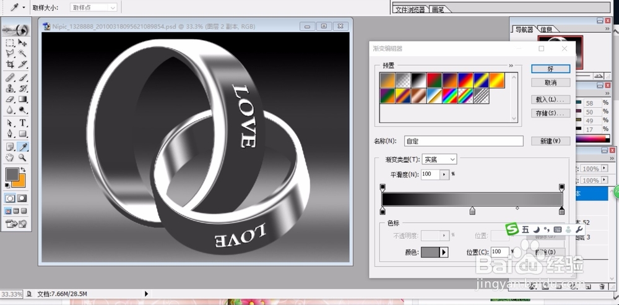Click the 颜色 gray color stop swatch

click(x=430, y=252)
